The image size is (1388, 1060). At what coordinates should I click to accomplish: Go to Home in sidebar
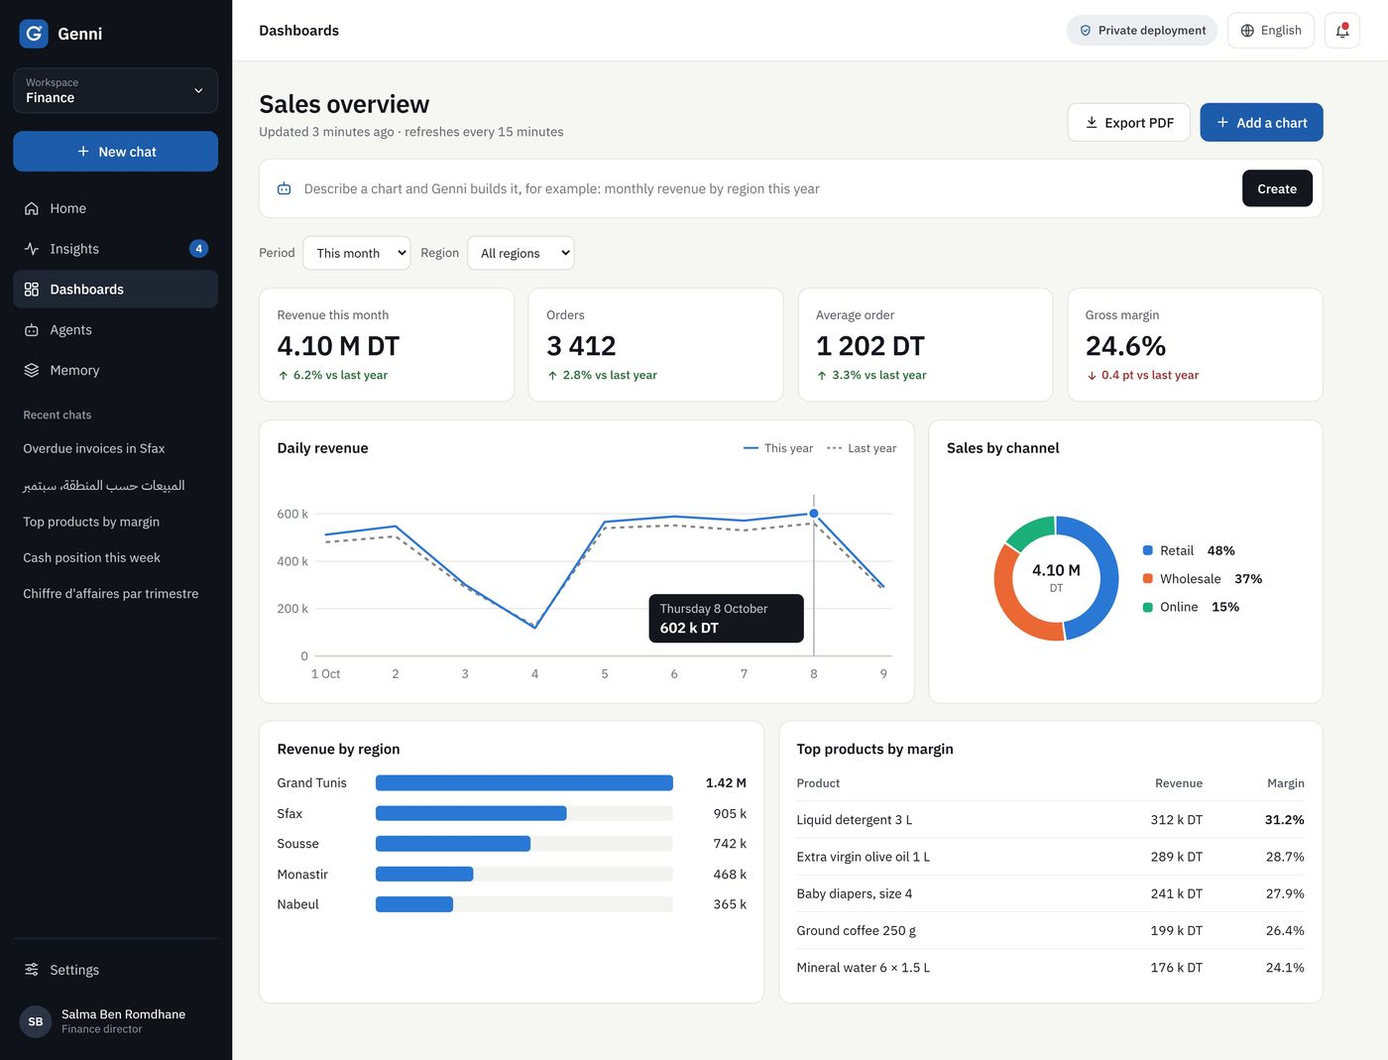115,208
